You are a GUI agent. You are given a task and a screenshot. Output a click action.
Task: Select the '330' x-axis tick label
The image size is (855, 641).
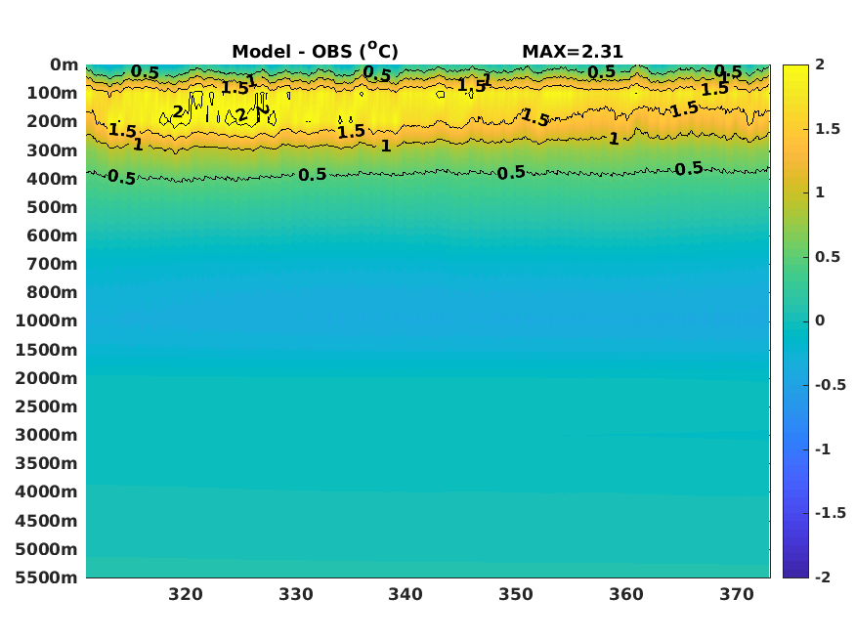[x=296, y=594]
